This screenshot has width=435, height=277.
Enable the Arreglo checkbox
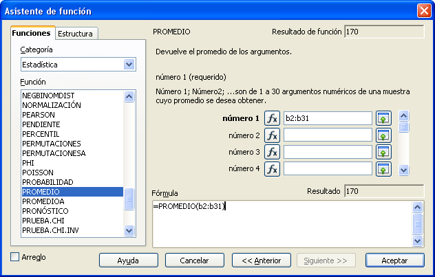pos(16,257)
